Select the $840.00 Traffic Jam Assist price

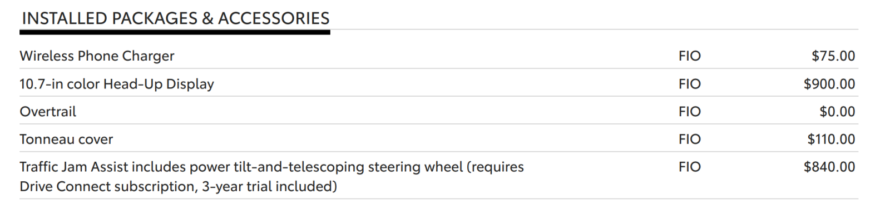tap(829, 167)
